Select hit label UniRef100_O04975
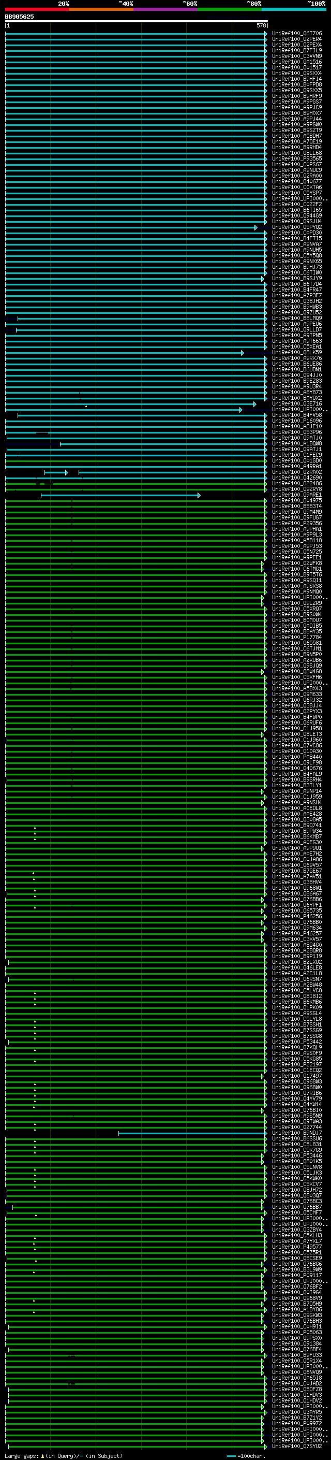The width and height of the screenshot is (331, 1460). [297, 501]
